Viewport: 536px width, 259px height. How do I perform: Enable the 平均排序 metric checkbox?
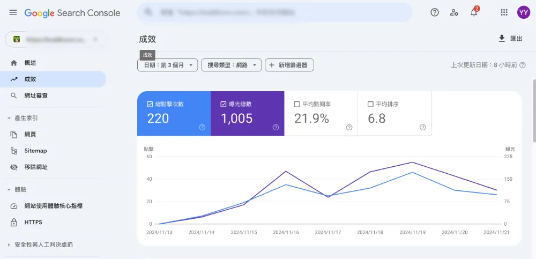[370, 104]
